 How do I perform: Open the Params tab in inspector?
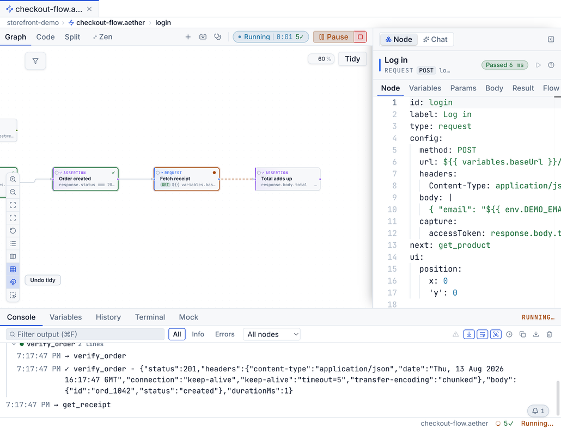[x=464, y=88]
